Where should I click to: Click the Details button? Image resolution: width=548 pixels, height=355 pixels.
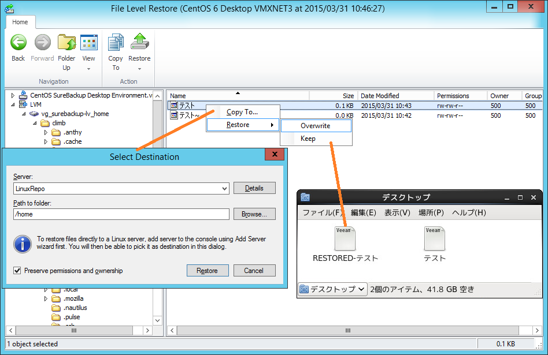(x=254, y=188)
